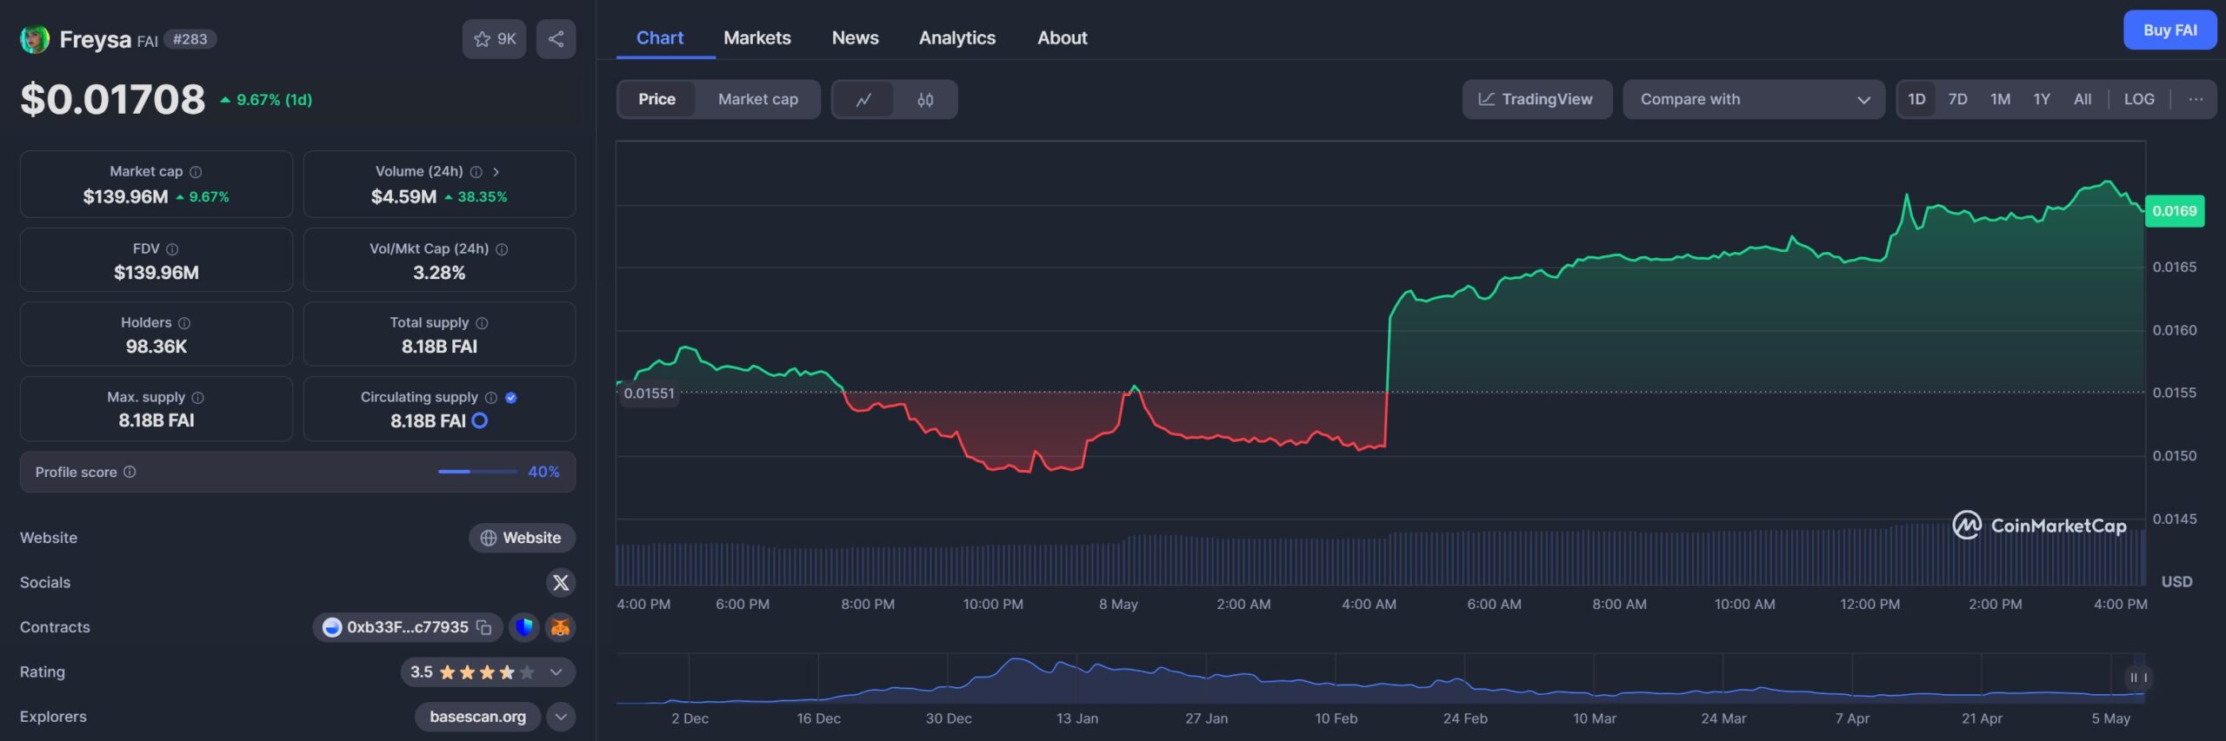
Task: Visit the project Website link
Action: click(x=522, y=539)
